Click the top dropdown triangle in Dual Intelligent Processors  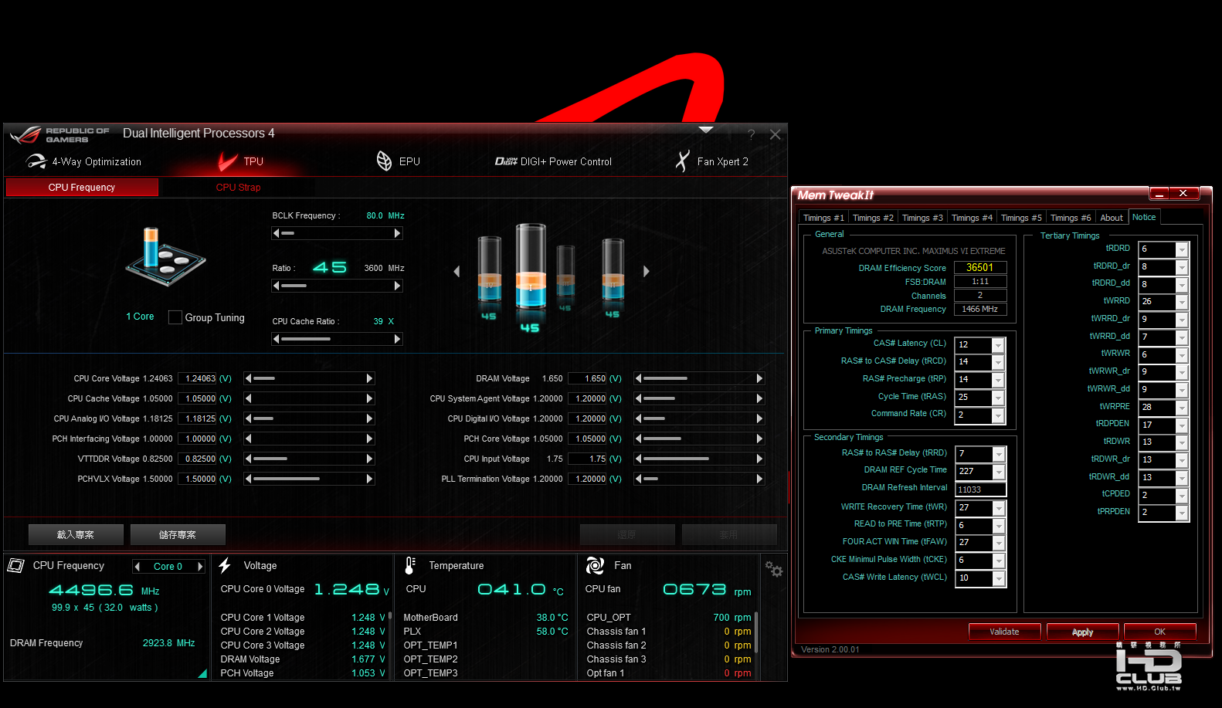705,130
